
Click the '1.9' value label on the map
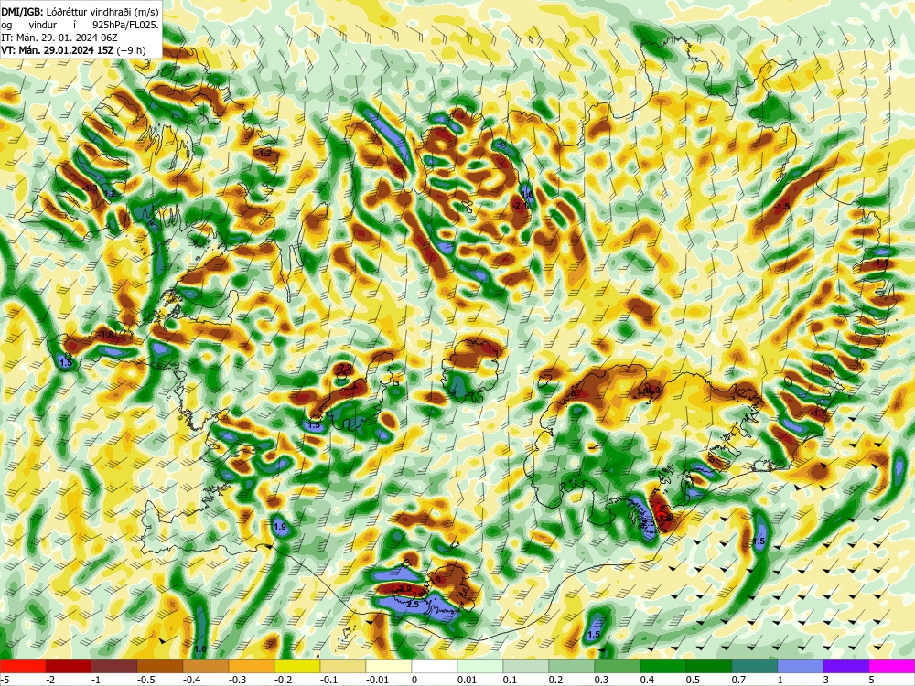(x=280, y=527)
